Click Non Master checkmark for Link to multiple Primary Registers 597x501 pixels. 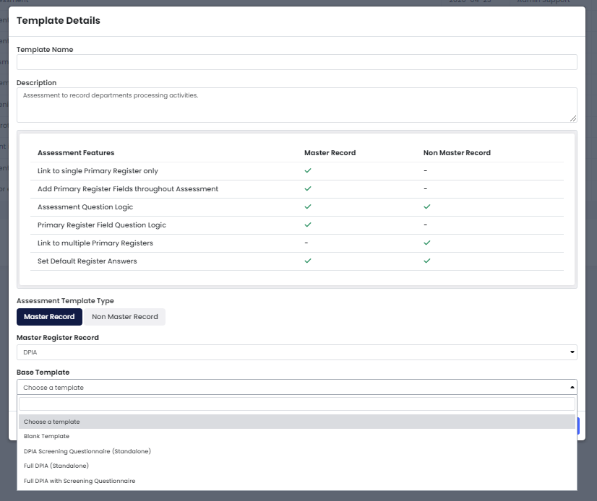coord(427,243)
